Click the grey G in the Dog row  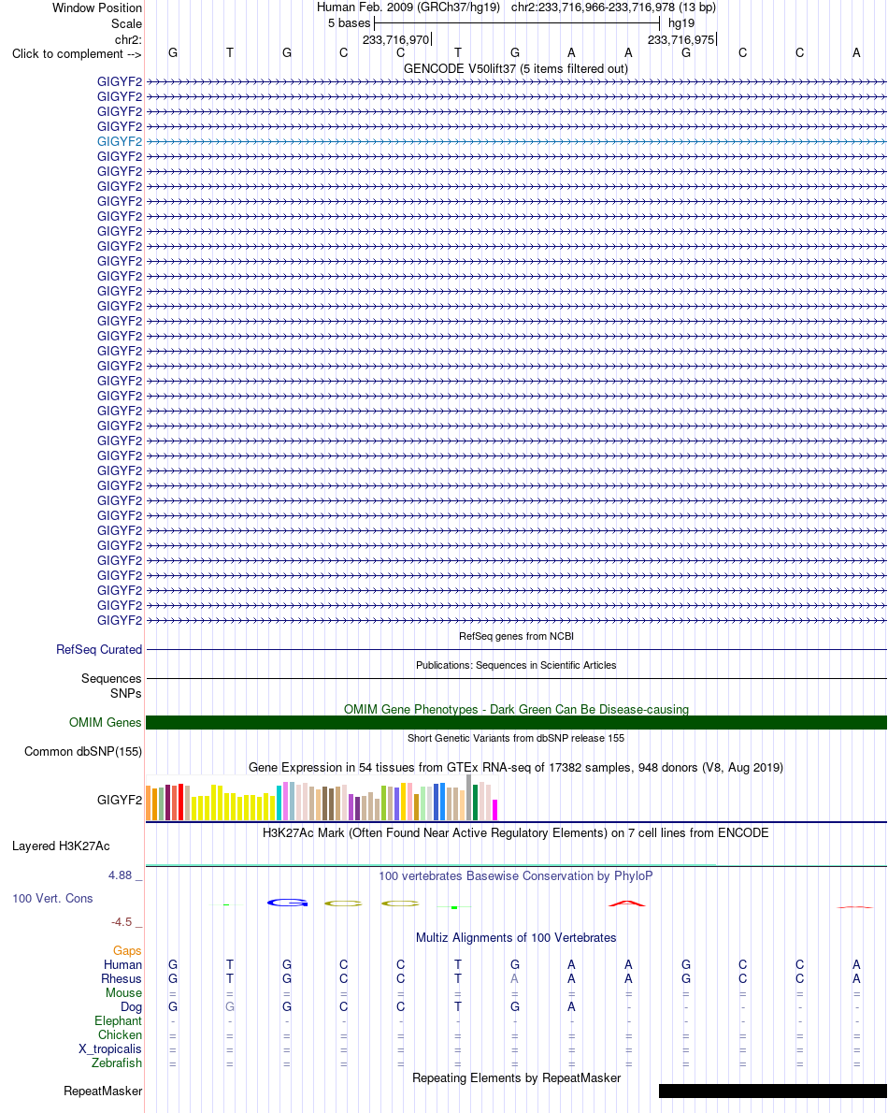click(x=230, y=1006)
